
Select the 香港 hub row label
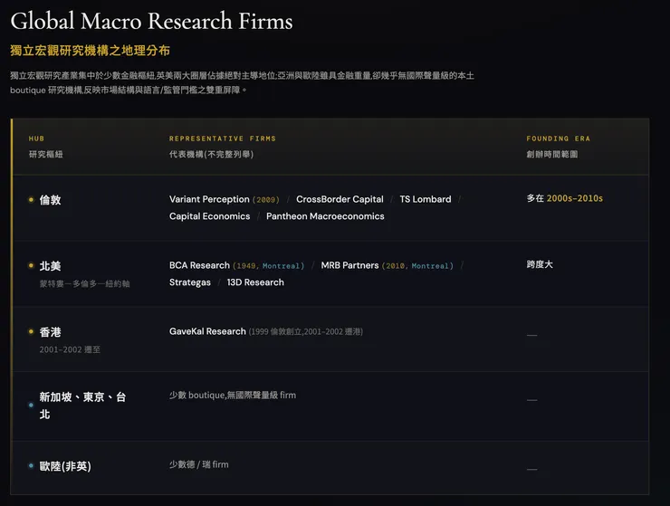point(50,332)
